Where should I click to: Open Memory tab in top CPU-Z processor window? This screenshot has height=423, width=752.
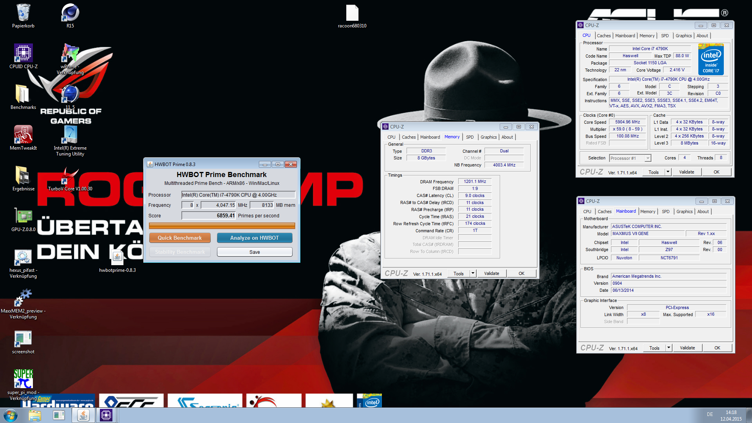pyautogui.click(x=647, y=36)
